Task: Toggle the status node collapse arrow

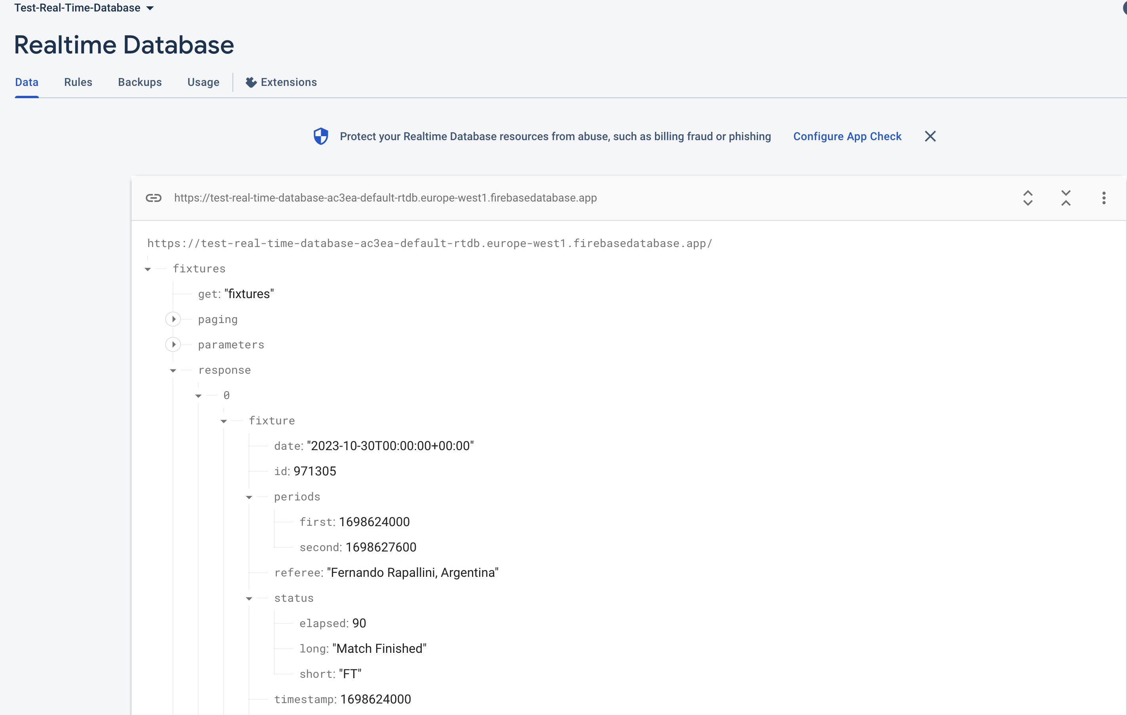Action: point(250,597)
